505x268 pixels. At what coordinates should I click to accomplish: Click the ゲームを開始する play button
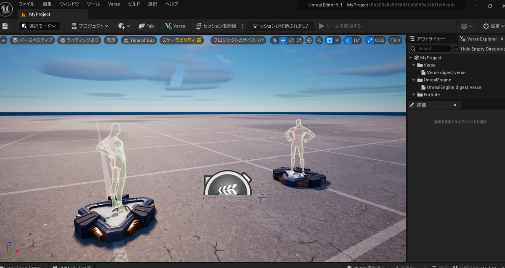(340, 26)
